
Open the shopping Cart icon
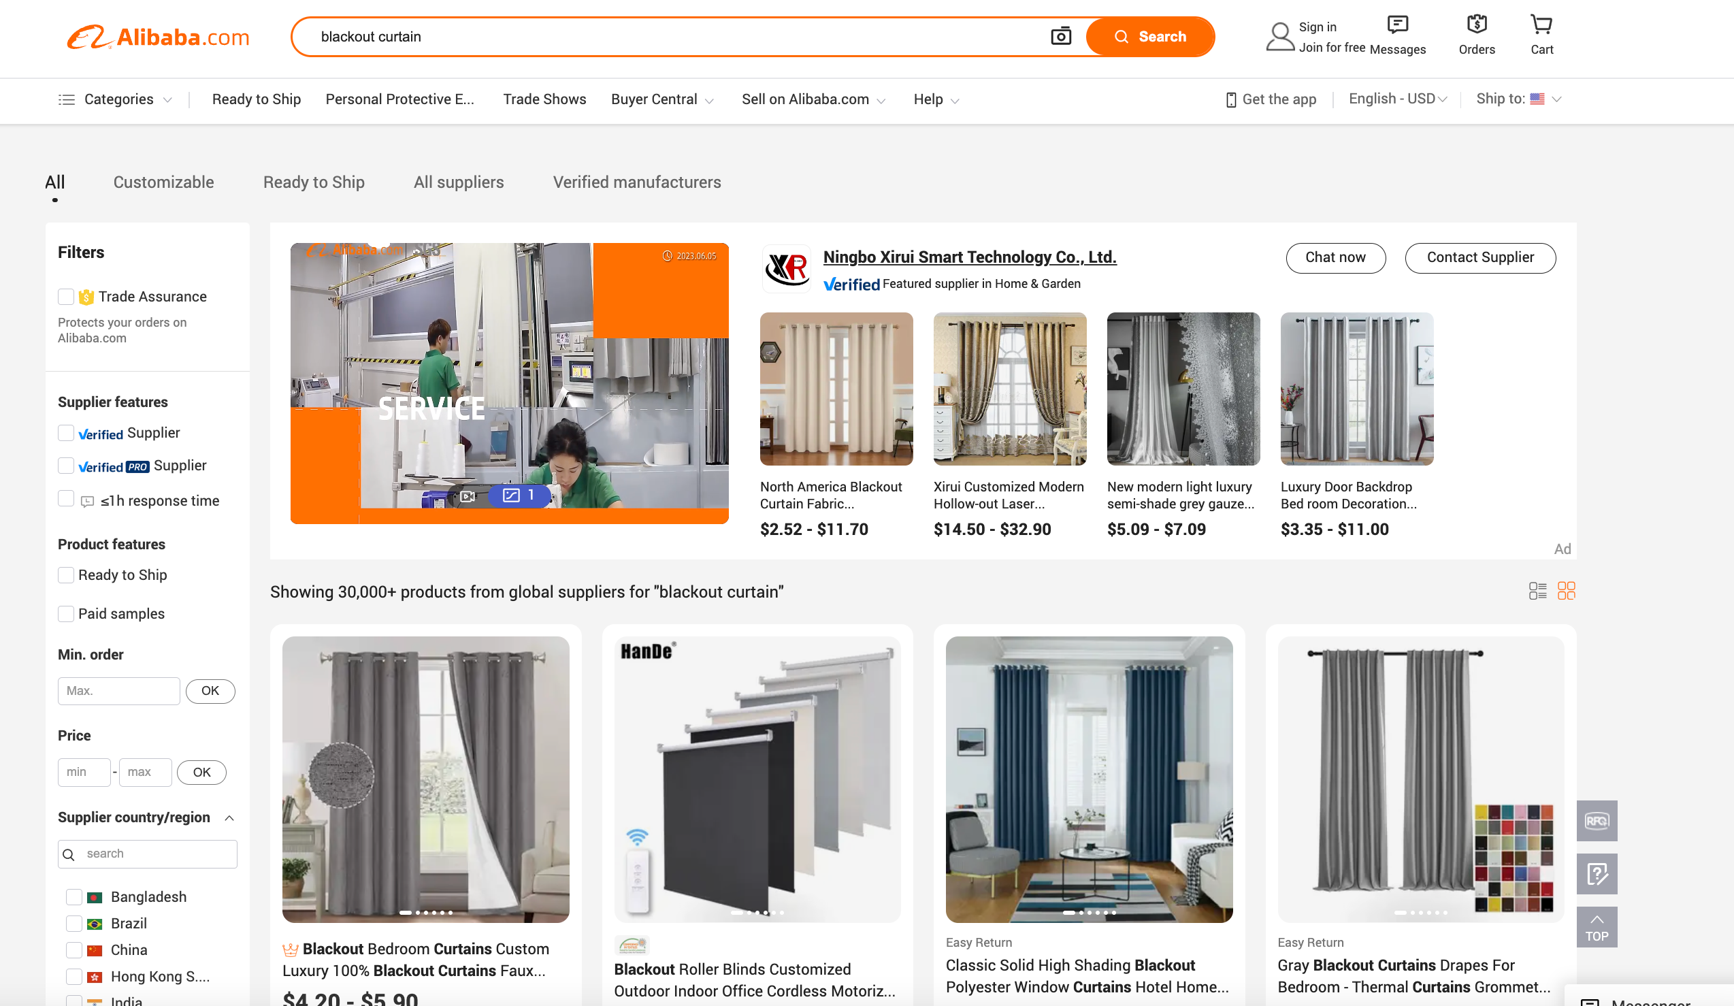1541,25
